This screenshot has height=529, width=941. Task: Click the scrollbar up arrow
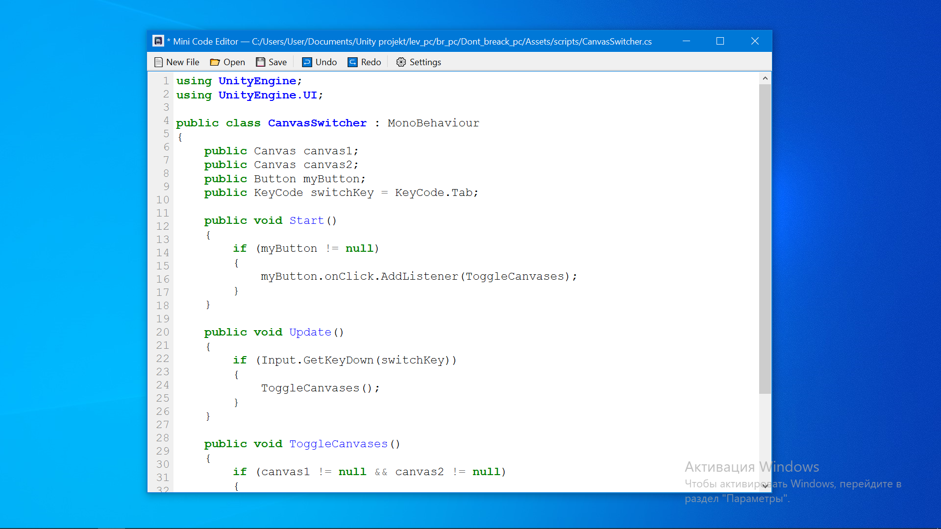[765, 78]
